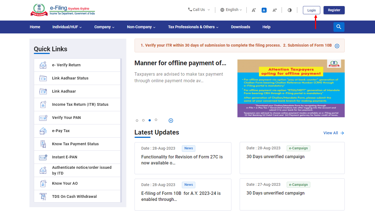Screen dimensions: 375x211
Task: Click the increase font size icon
Action: [274, 10]
